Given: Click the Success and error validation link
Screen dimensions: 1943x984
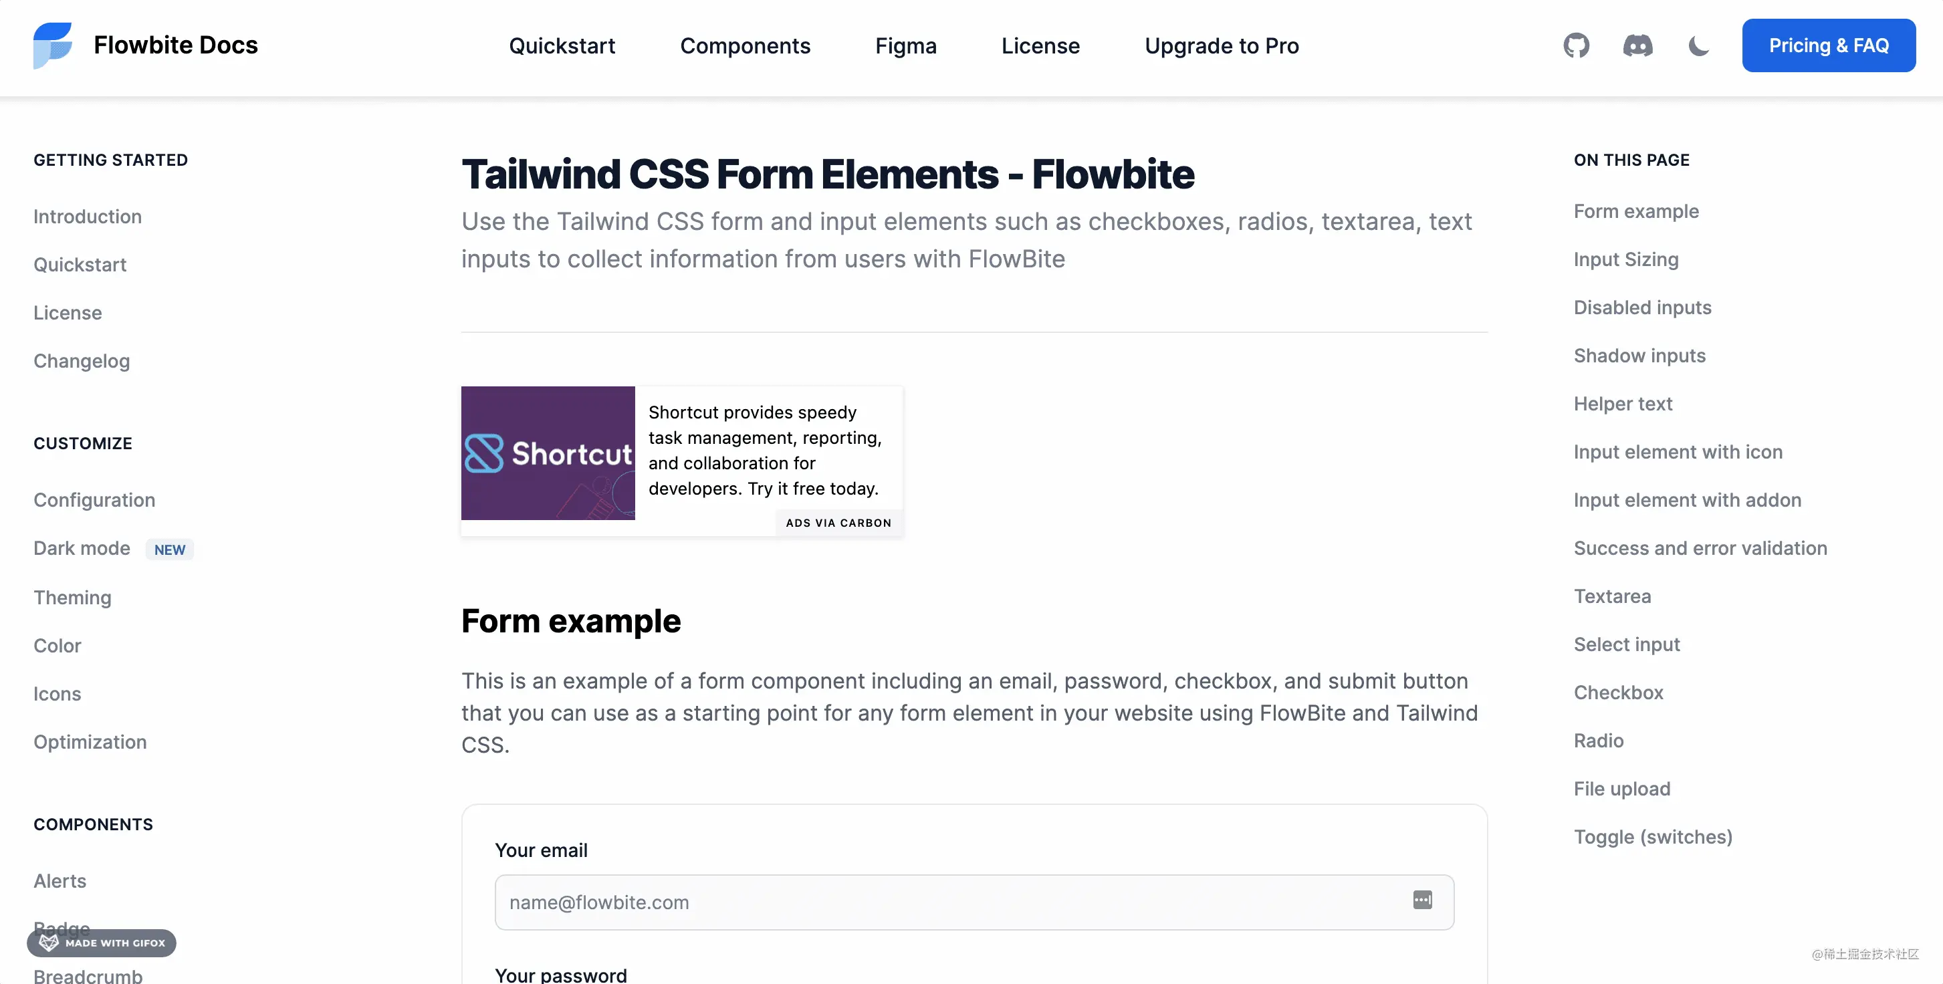Looking at the screenshot, I should coord(1701,548).
